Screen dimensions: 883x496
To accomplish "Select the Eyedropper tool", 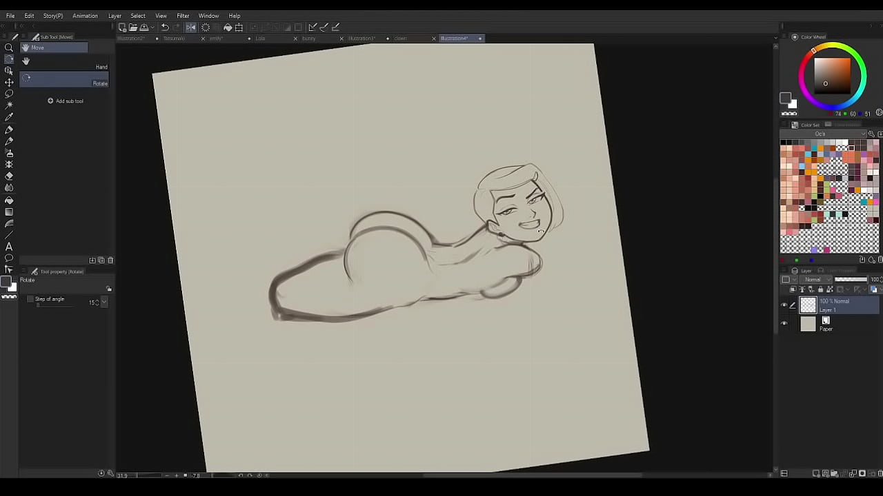I will (x=9, y=117).
